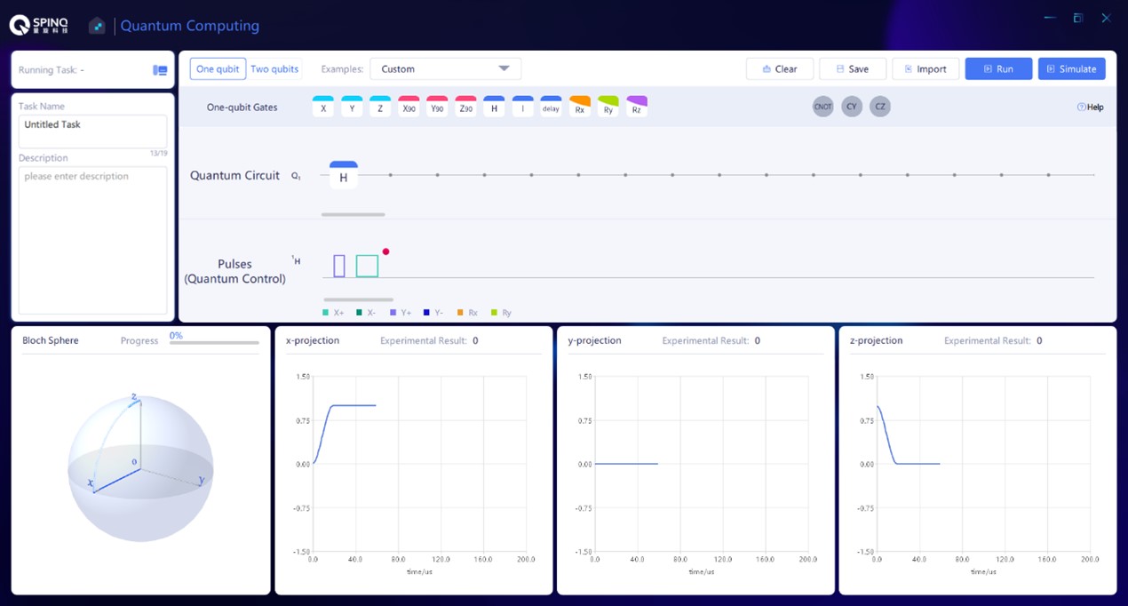Select the delay gate icon
The image size is (1128, 606).
click(551, 108)
